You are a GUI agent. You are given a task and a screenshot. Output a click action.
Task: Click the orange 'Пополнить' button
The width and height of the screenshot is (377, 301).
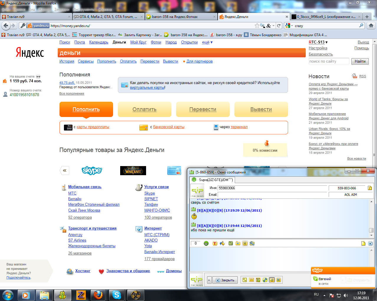pyautogui.click(x=86, y=109)
